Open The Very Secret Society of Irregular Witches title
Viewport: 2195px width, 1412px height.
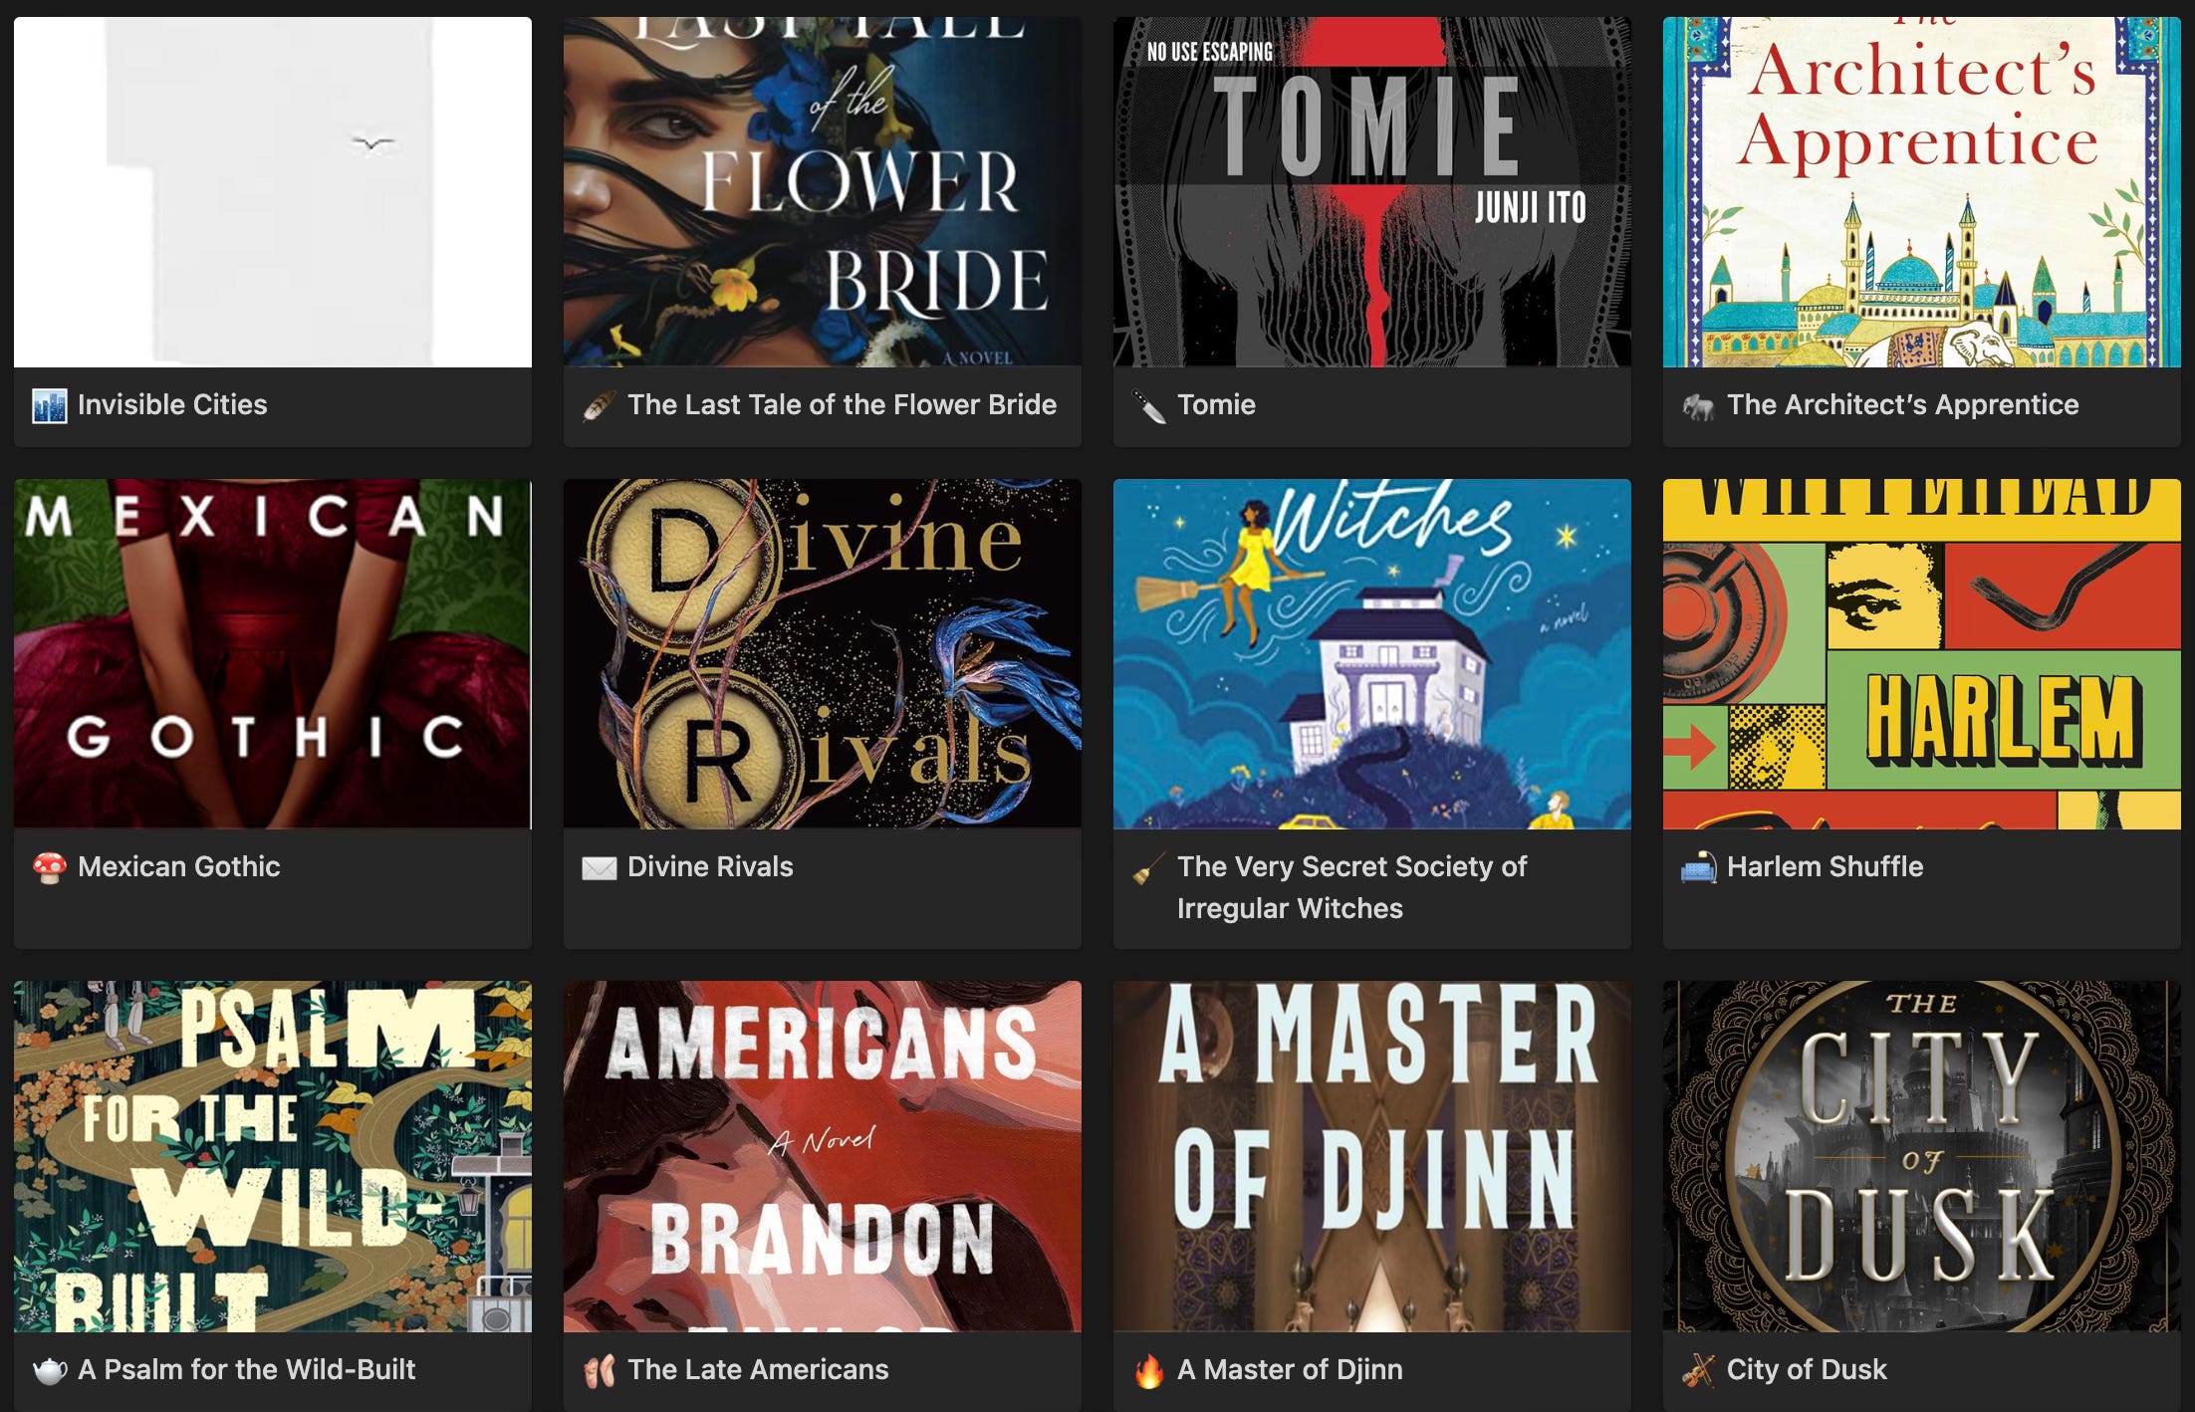1351,887
